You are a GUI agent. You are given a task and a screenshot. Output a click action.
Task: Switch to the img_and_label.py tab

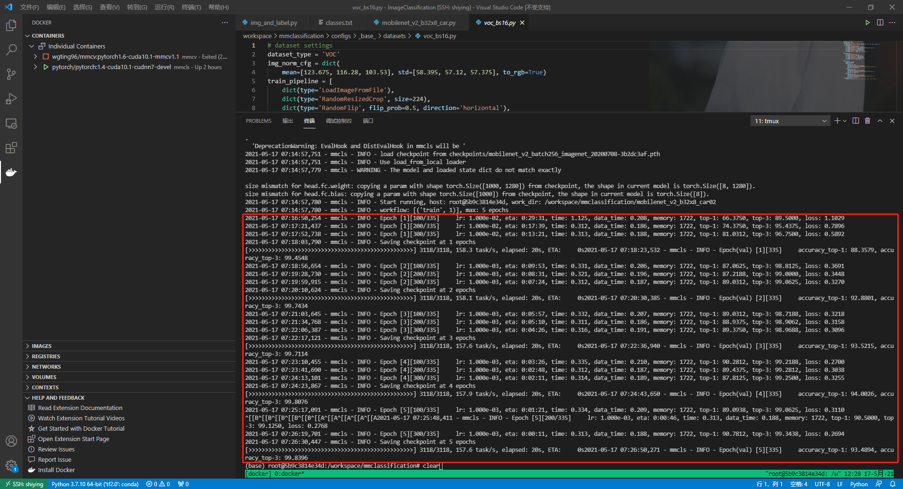273,23
